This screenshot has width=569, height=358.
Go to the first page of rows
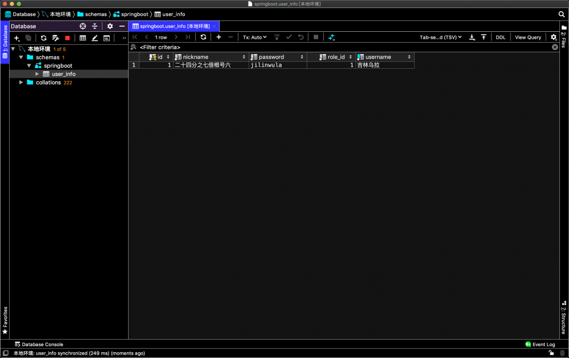pyautogui.click(x=135, y=37)
